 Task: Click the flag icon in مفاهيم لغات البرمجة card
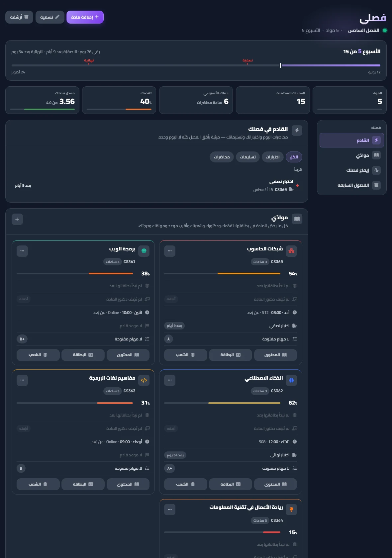tap(147, 455)
